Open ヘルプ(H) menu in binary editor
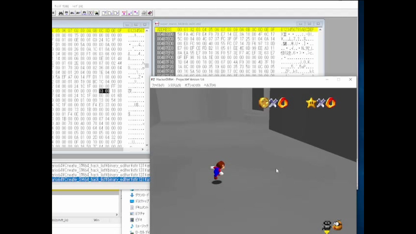 pos(78,6)
